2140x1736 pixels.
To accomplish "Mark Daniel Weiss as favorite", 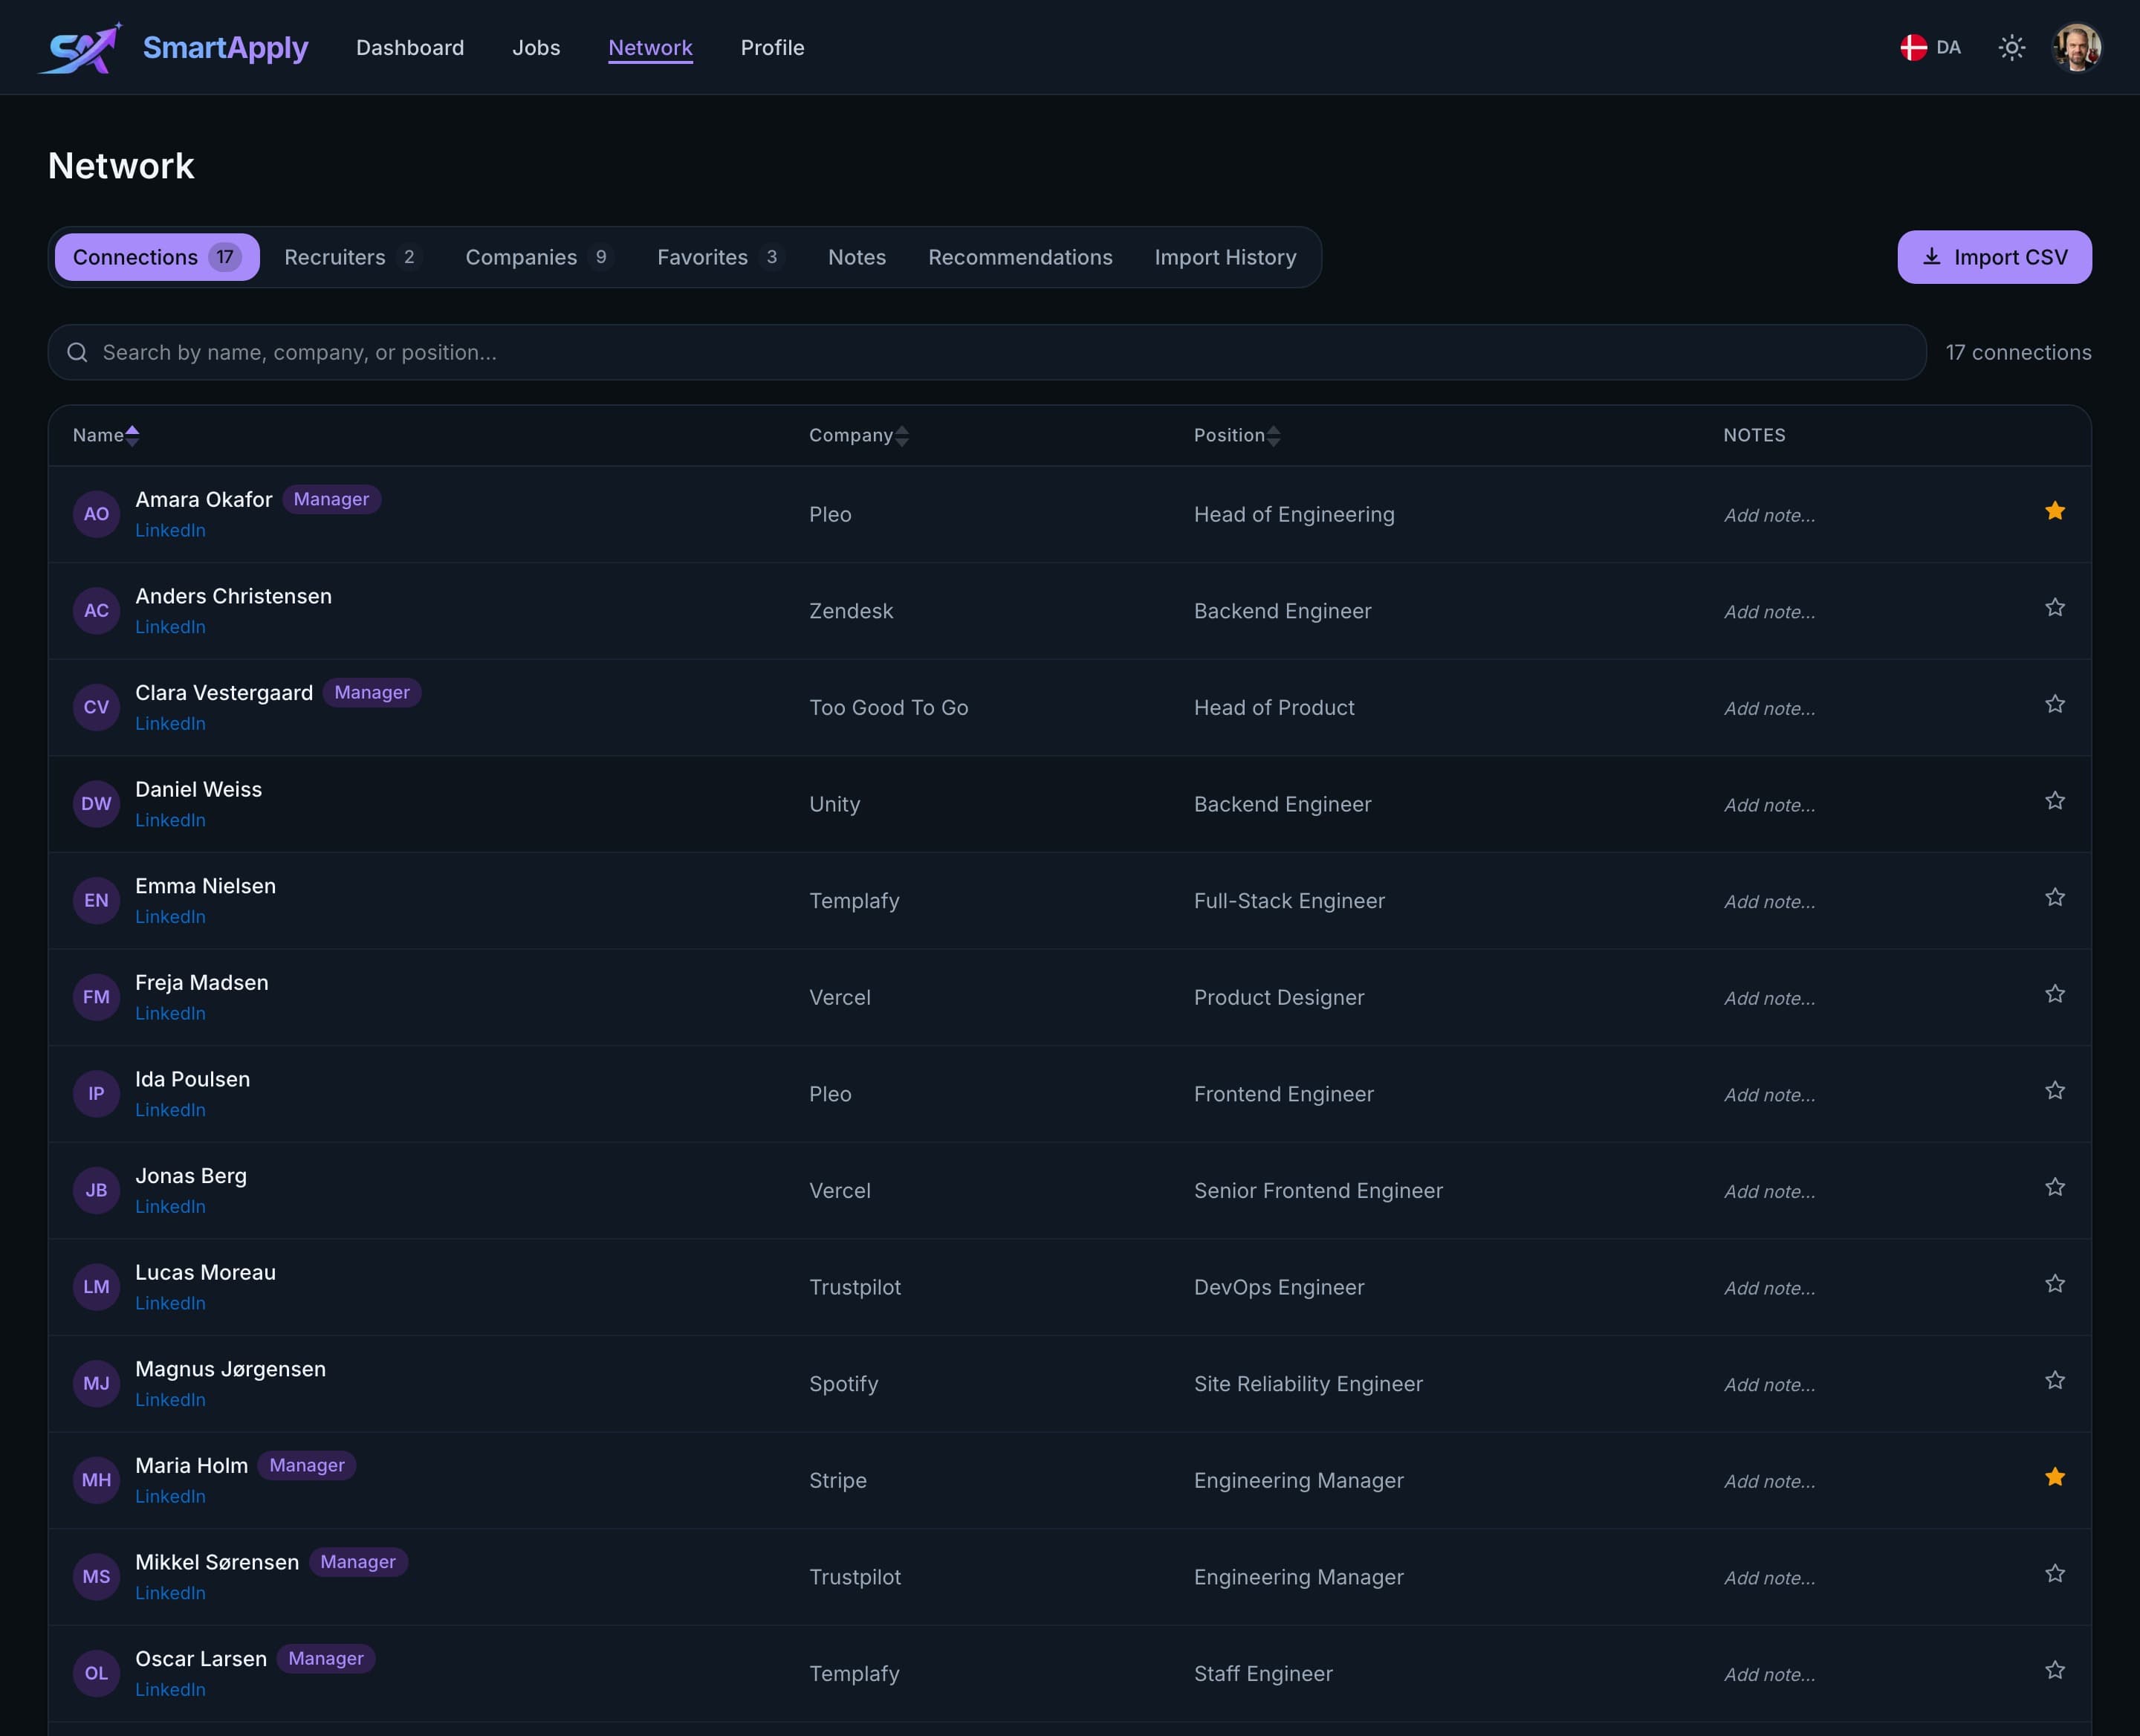I will [2055, 801].
